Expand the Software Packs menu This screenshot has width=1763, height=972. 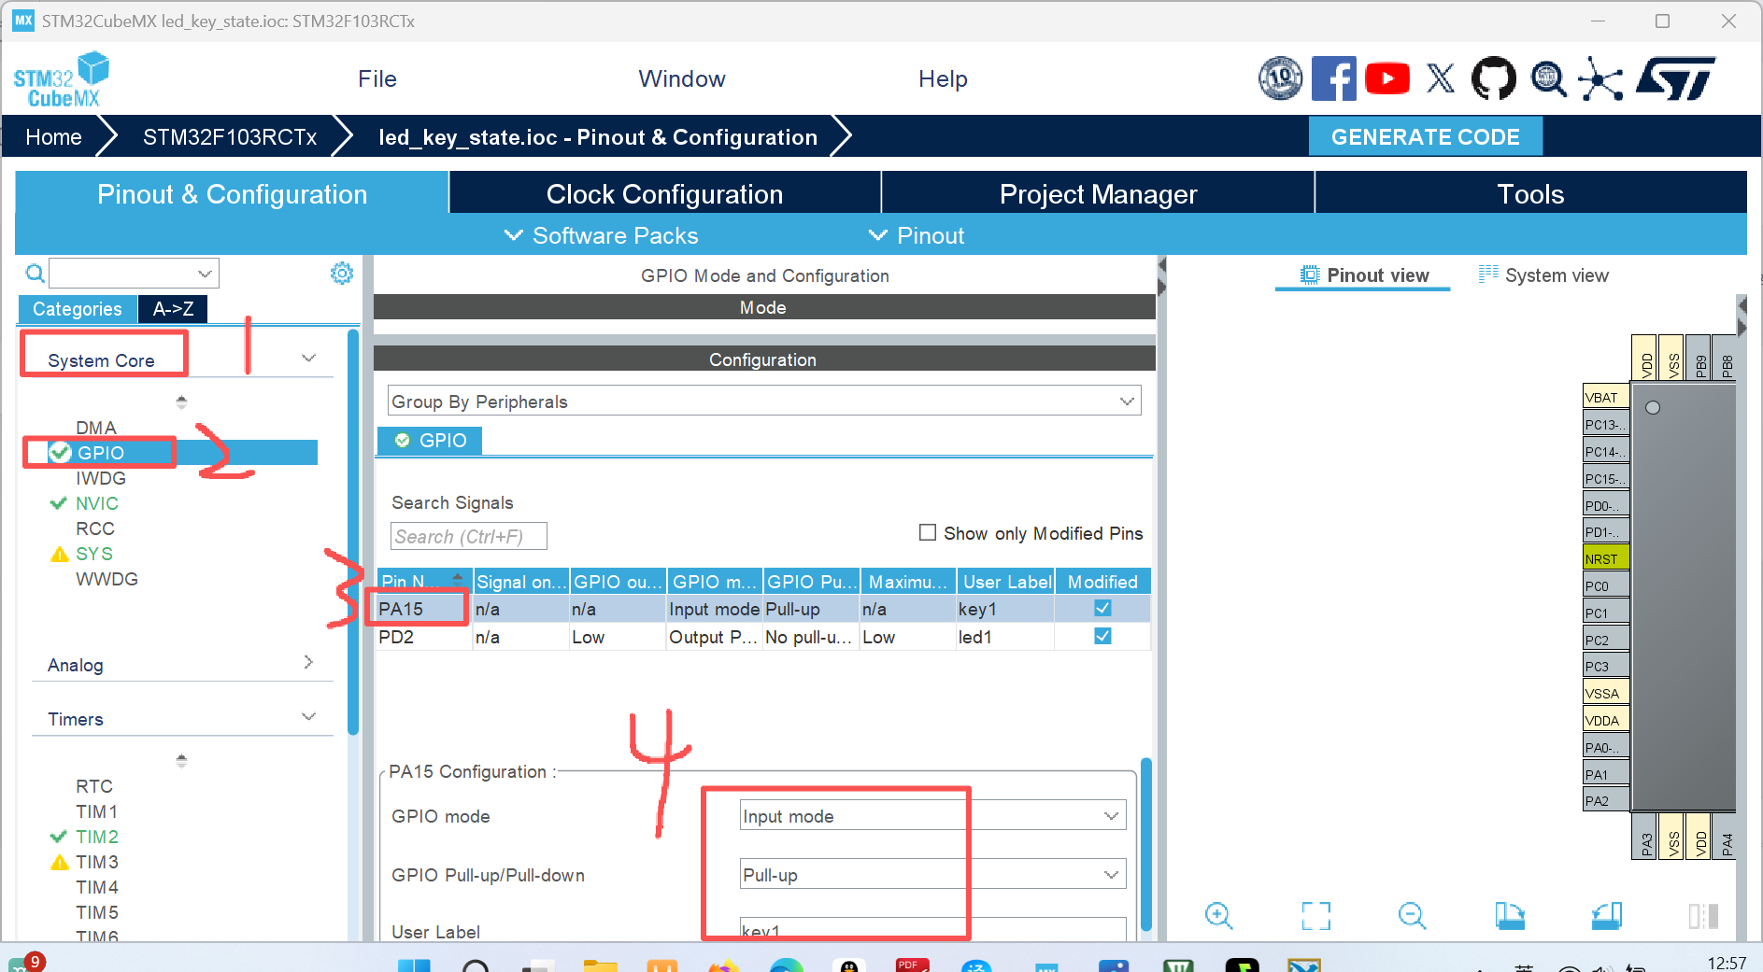[x=601, y=235]
